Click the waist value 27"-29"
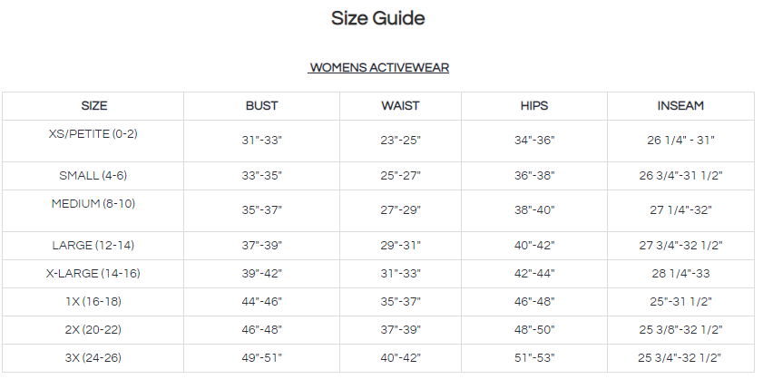 tap(400, 210)
